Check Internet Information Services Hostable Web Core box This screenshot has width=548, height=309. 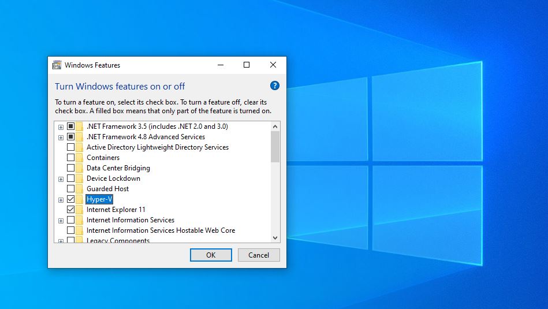tap(70, 230)
